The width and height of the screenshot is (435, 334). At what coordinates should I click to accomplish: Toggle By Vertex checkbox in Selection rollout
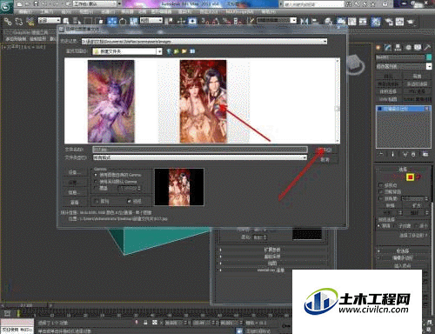click(x=381, y=184)
